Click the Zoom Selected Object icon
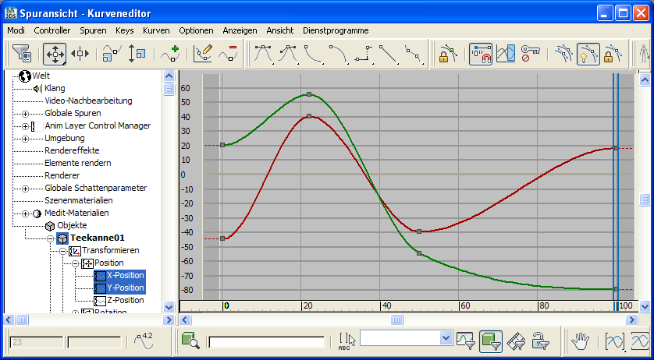Image resolution: width=654 pixels, height=360 pixels. coord(190,341)
